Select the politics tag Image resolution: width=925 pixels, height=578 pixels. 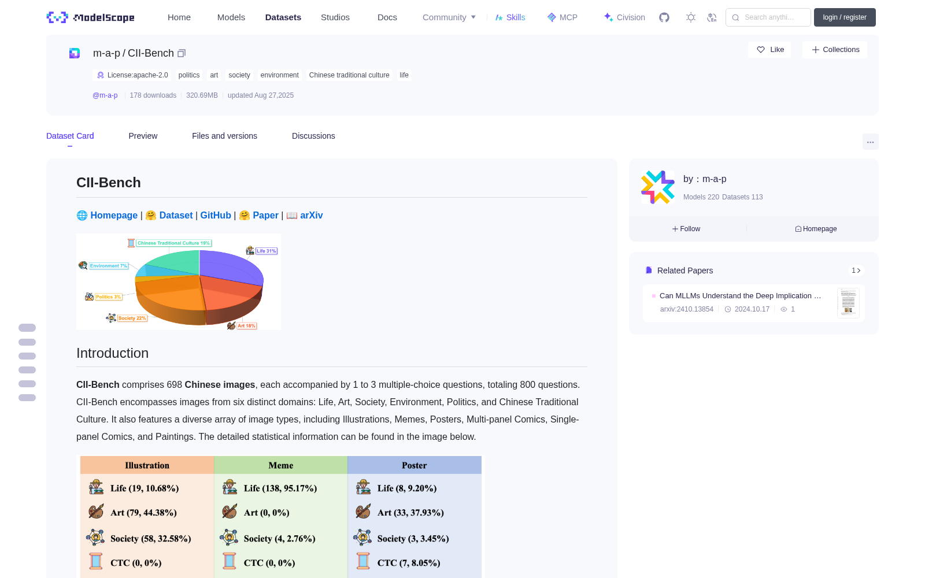click(x=189, y=75)
